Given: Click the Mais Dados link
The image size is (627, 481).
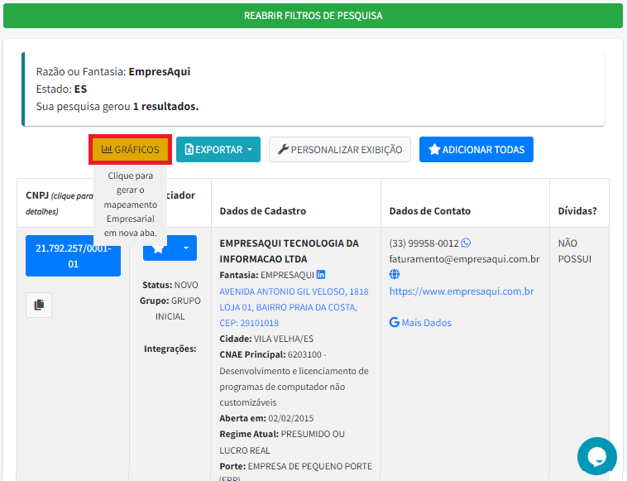Looking at the screenshot, I should (x=426, y=323).
